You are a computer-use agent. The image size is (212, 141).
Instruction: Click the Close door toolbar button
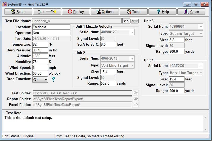(191, 12)
